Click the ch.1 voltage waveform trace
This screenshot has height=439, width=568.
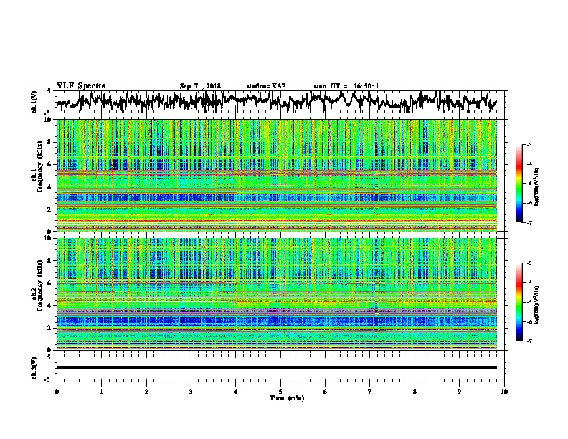pyautogui.click(x=276, y=101)
